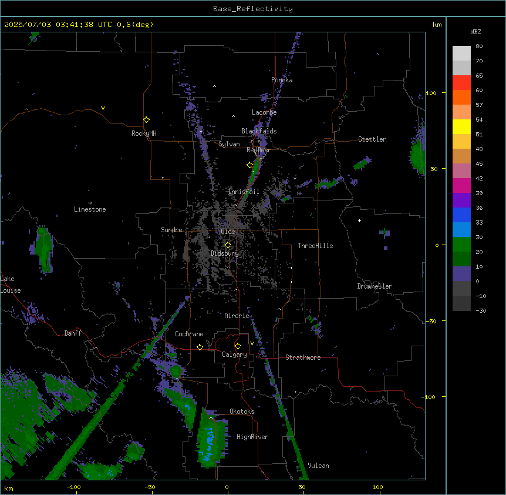This screenshot has height=495, width=506.
Task: Click the -30 value on dBZ scale
Action: point(481,311)
